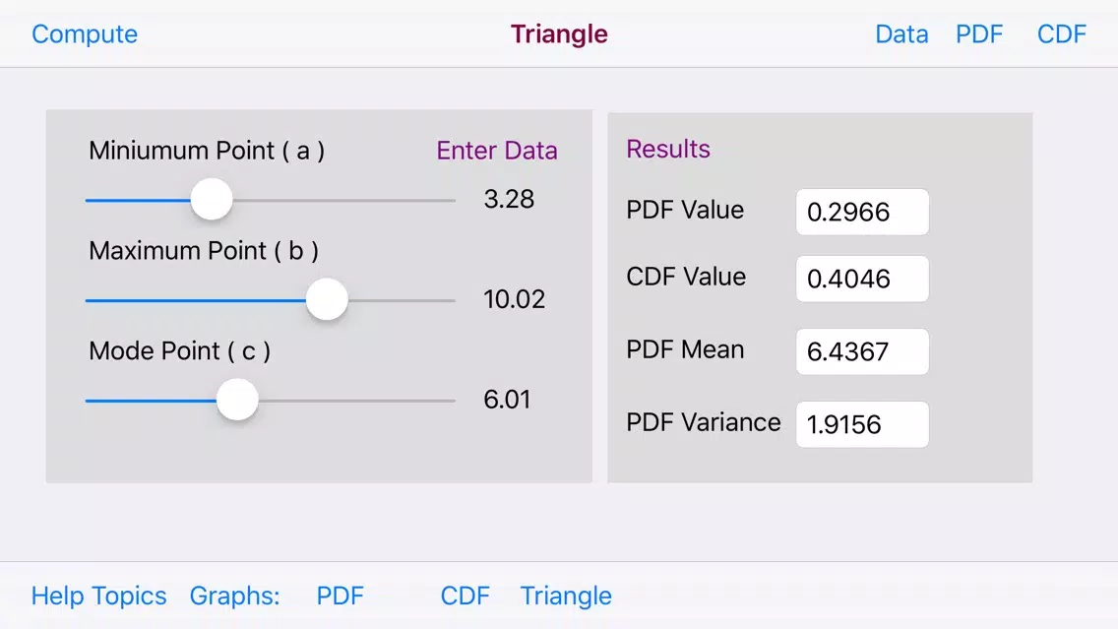Show the CDF graph from bottom bar
The width and height of the screenshot is (1118, 629).
click(465, 596)
